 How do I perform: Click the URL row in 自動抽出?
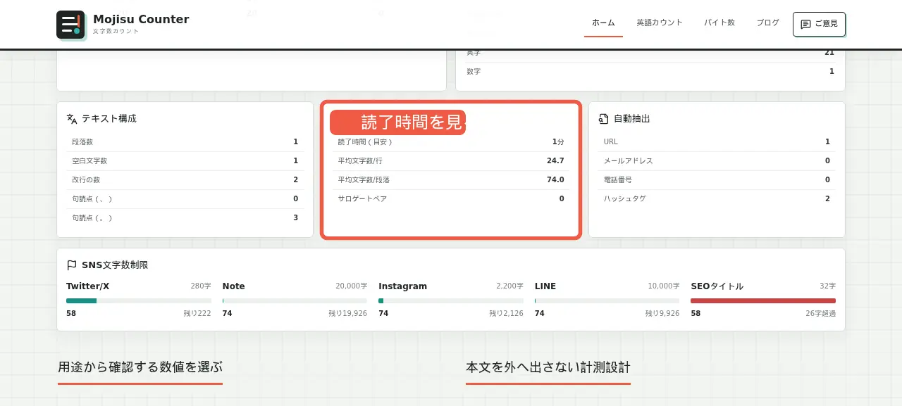(717, 141)
